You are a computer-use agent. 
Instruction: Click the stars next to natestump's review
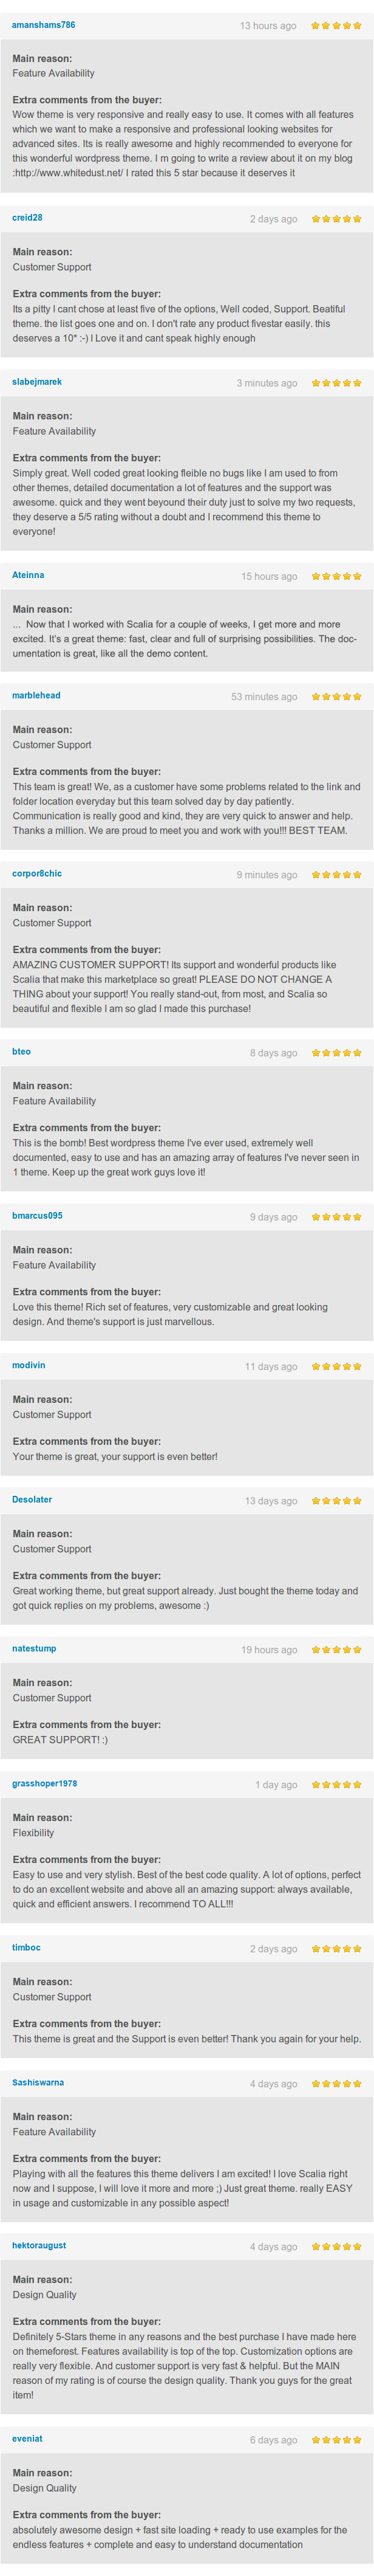tap(336, 1650)
